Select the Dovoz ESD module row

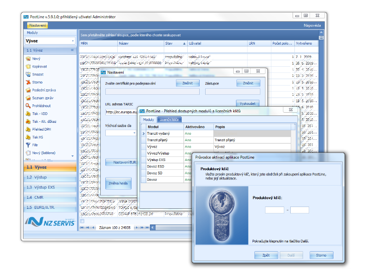pos(167,167)
